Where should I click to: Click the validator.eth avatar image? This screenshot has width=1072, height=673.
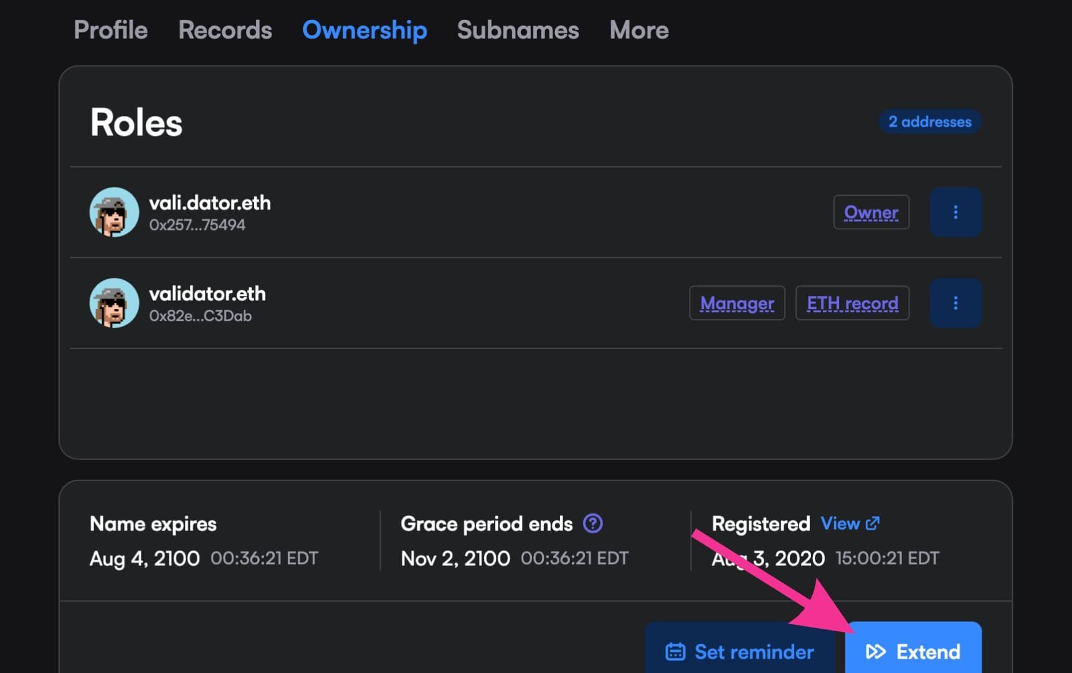pyautogui.click(x=114, y=303)
